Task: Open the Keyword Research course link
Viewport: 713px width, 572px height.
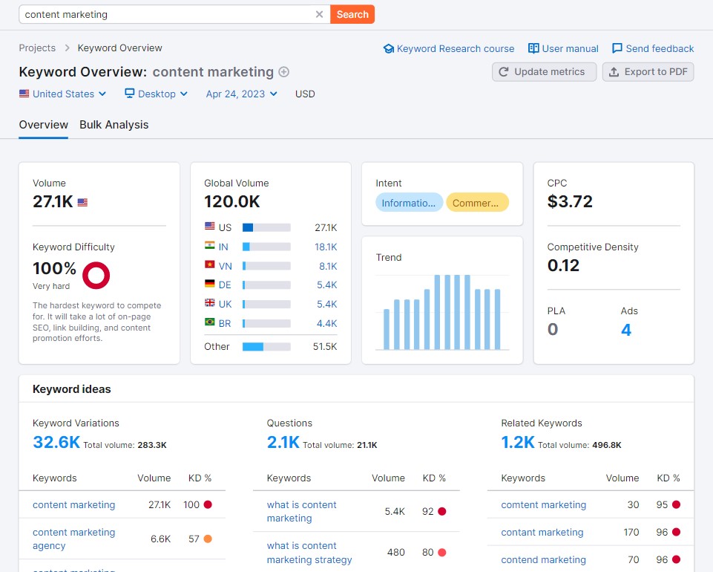Action: (455, 49)
